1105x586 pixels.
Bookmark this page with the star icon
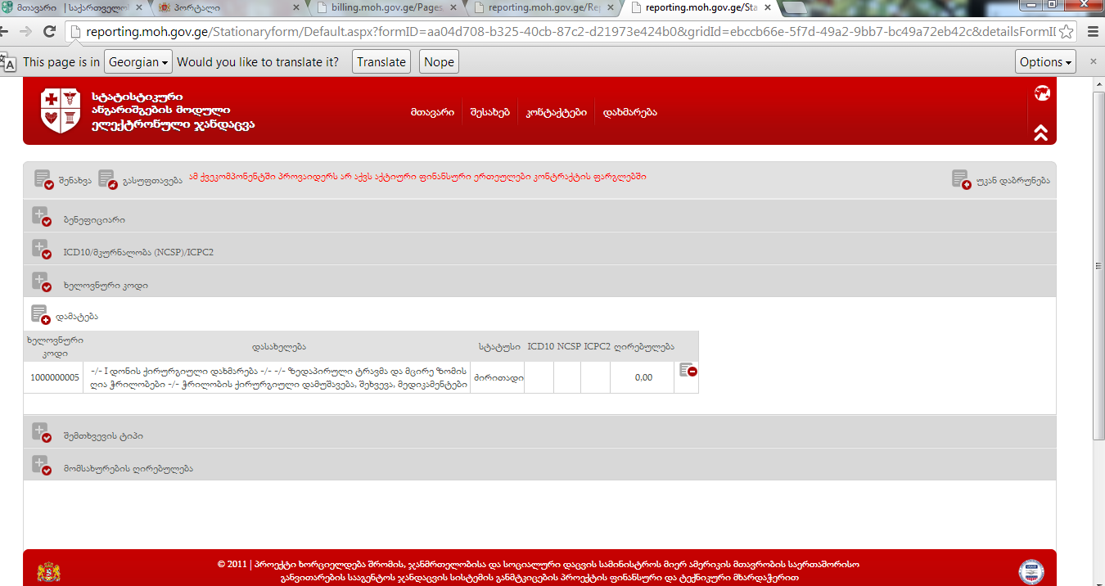(1066, 32)
